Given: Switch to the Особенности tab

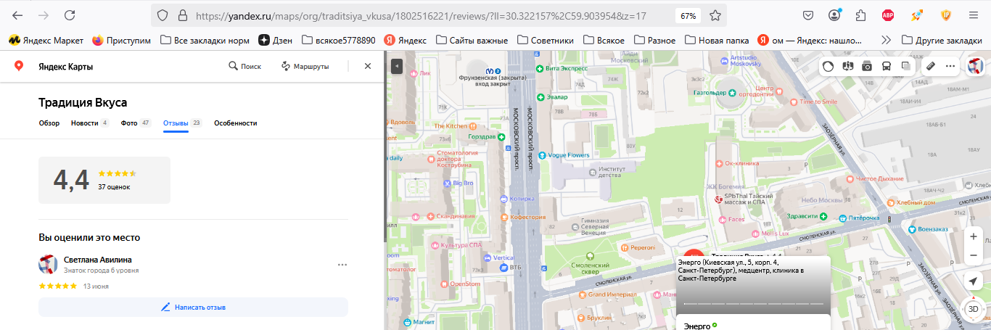Looking at the screenshot, I should pyautogui.click(x=235, y=123).
